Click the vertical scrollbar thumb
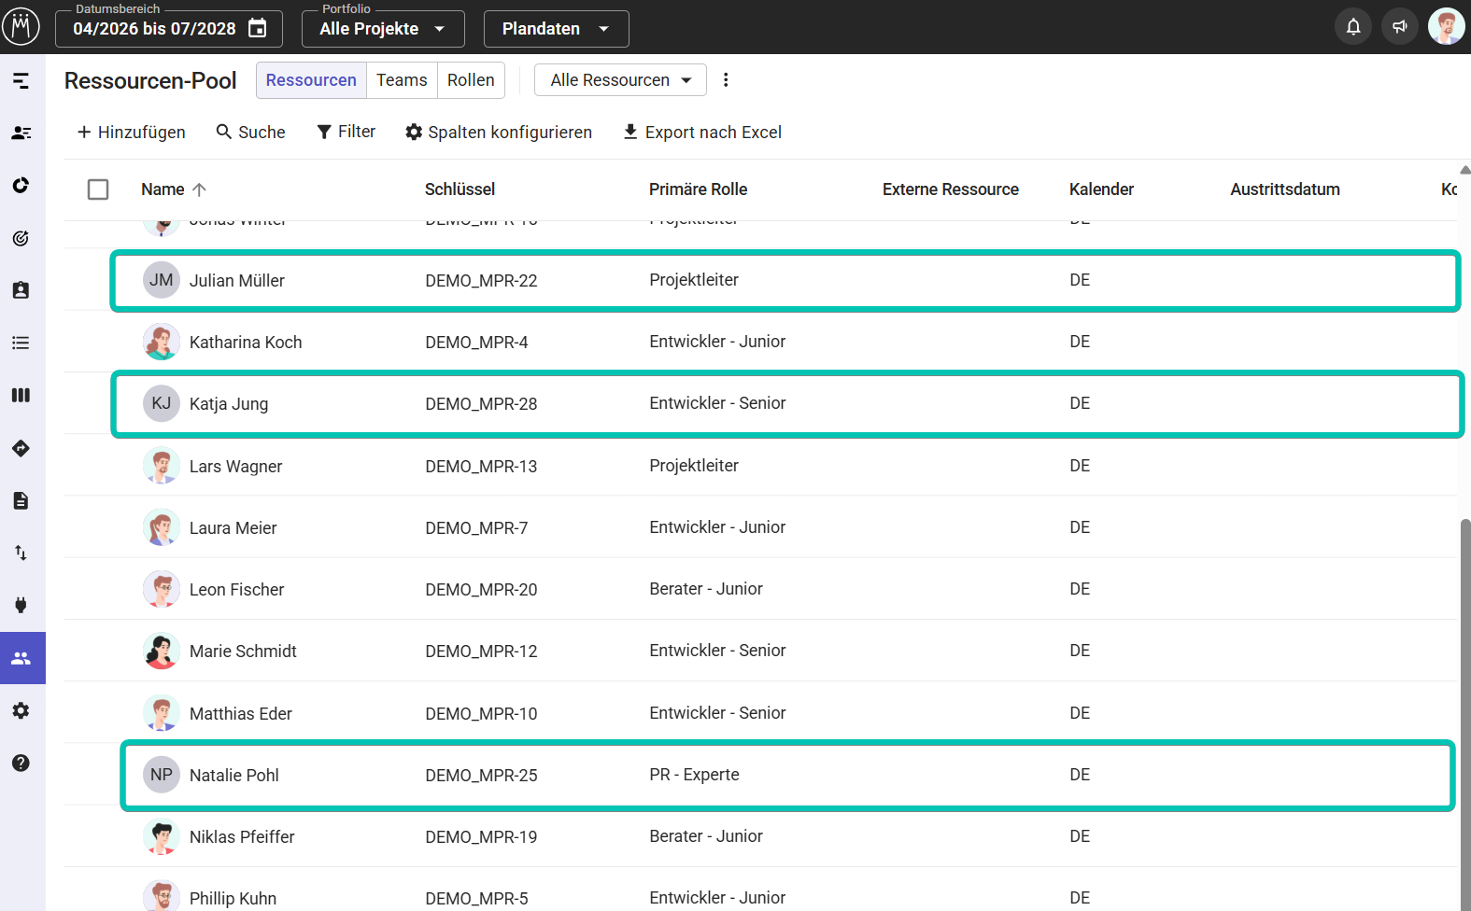1471x911 pixels. [1465, 714]
